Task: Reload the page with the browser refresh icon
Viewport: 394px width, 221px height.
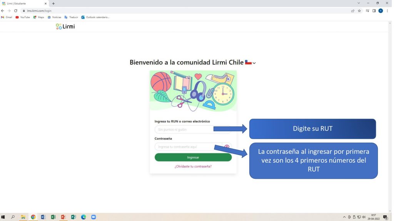Action: [x=16, y=11]
